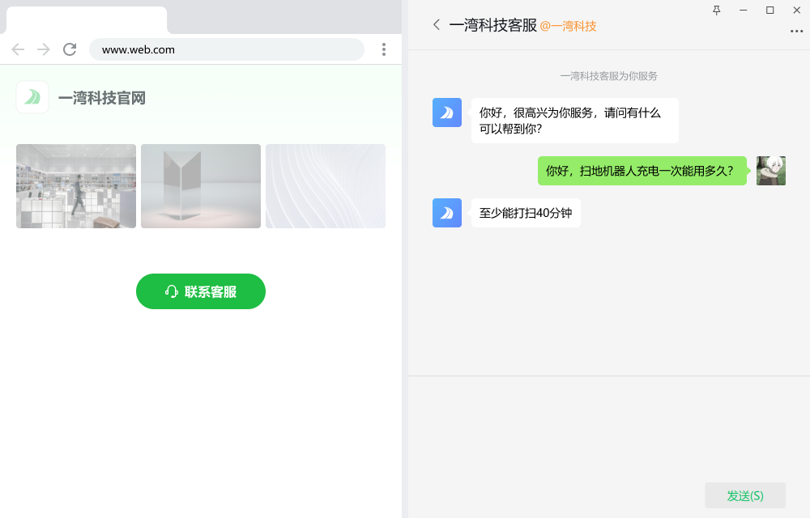
Task: Click the 联系客服 contact support button
Action: coord(200,291)
